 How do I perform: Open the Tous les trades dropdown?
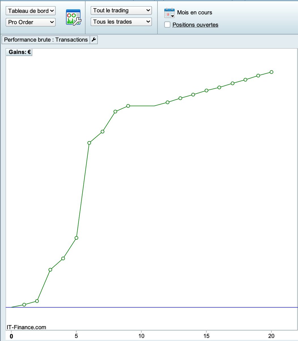click(x=121, y=22)
